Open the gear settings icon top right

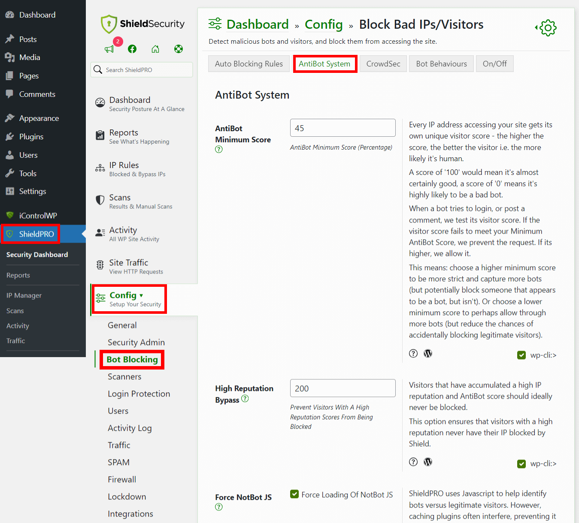547,27
